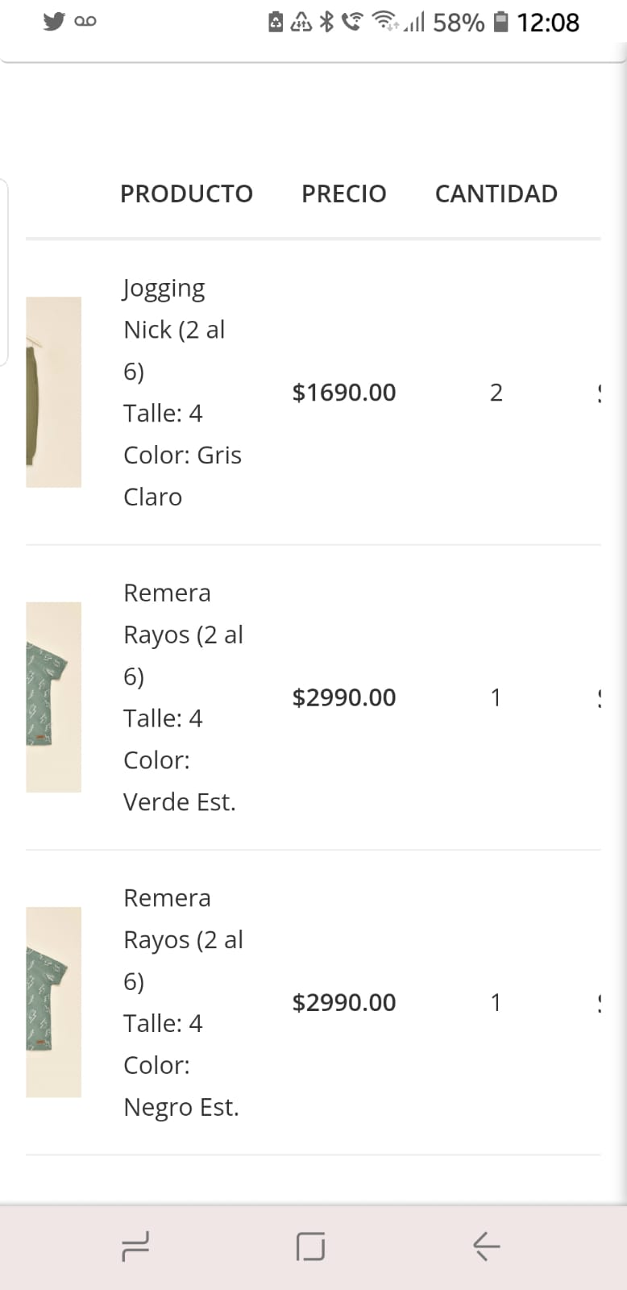Tap the Bluetooth status icon
This screenshot has height=1290, width=627.
326,22
